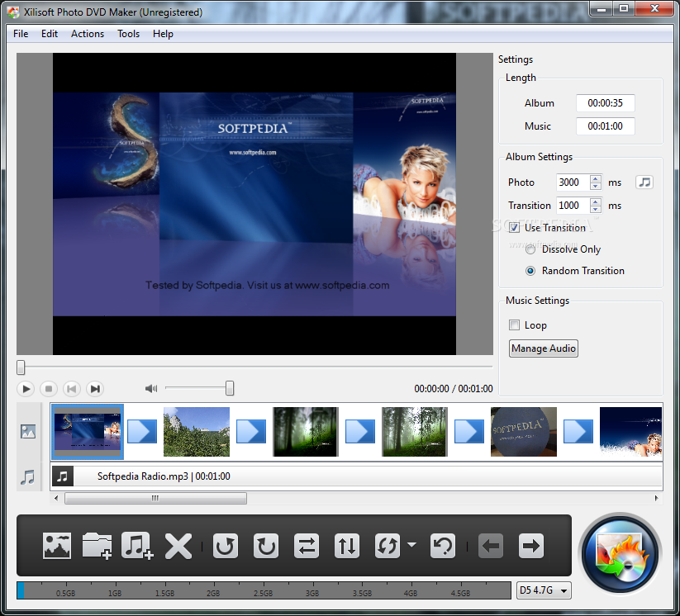Stop the preview playback
This screenshot has width=680, height=616.
[x=49, y=389]
